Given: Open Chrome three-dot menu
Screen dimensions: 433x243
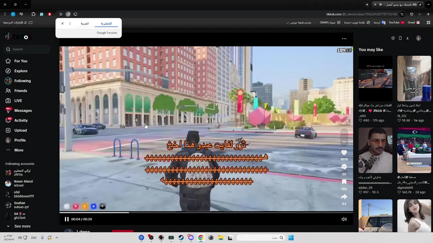Looking at the screenshot, I should (x=5, y=14).
